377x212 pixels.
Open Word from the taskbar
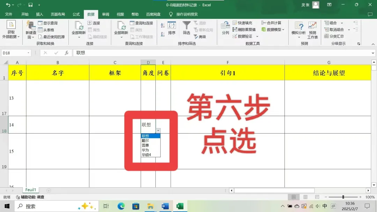pyautogui.click(x=165, y=206)
